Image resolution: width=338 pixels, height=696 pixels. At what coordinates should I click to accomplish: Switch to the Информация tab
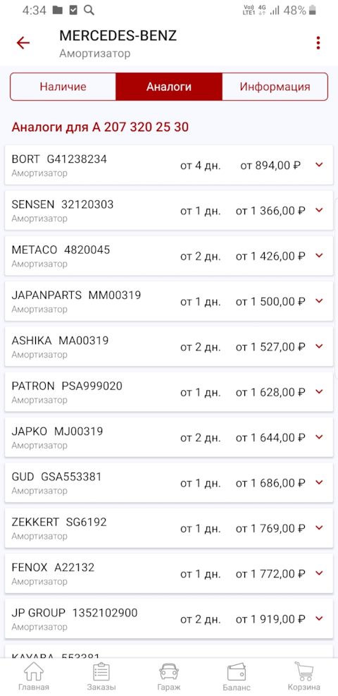[275, 87]
